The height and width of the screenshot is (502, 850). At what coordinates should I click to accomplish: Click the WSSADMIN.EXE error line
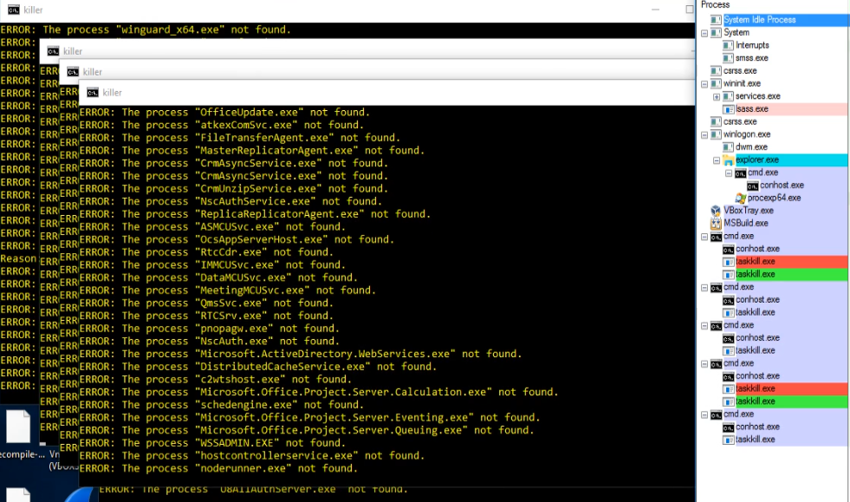(x=212, y=443)
